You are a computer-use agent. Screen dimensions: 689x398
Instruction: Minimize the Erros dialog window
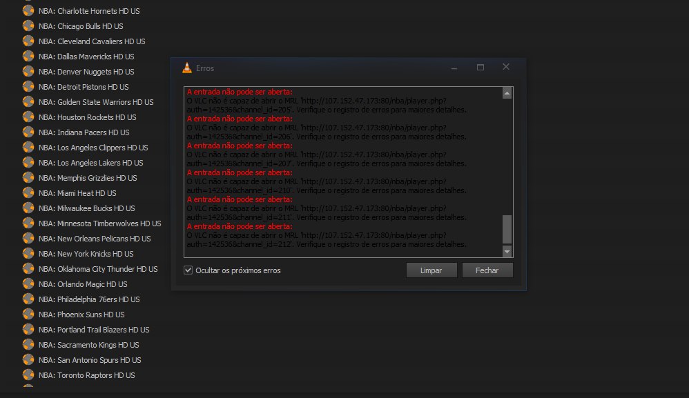click(454, 68)
